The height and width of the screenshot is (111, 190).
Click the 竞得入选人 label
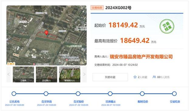(x=101, y=57)
